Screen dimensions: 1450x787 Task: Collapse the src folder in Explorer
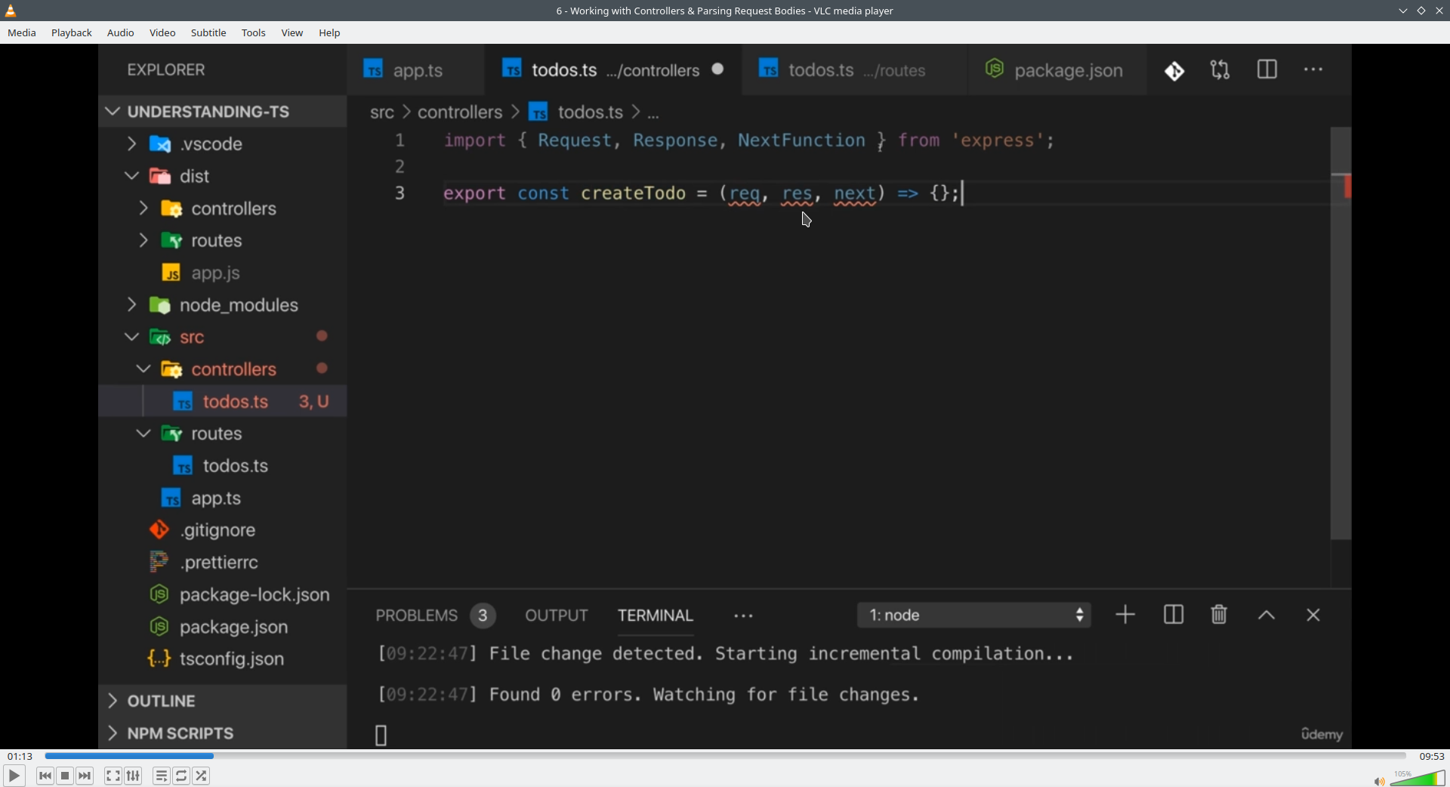click(131, 337)
